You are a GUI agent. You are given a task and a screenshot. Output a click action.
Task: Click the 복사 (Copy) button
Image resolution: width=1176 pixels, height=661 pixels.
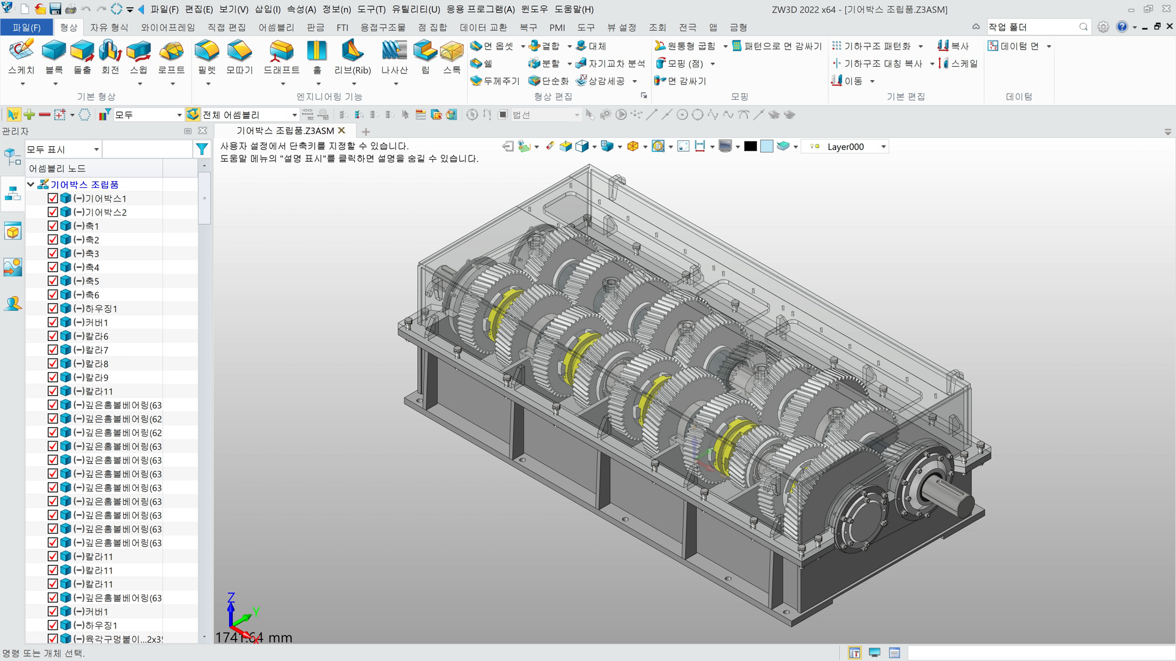pos(953,46)
